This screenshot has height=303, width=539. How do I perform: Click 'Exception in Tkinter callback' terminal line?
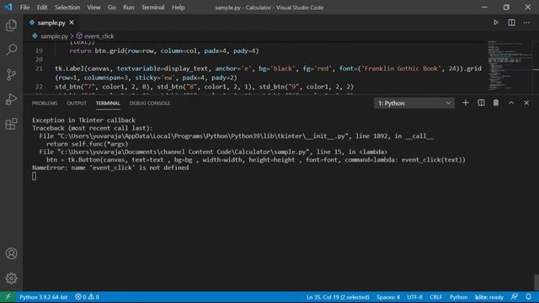pyautogui.click(x=83, y=120)
